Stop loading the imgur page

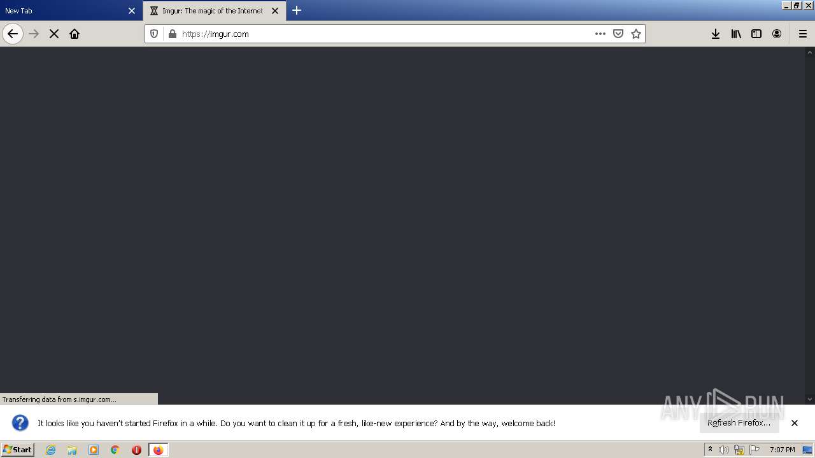click(54, 34)
